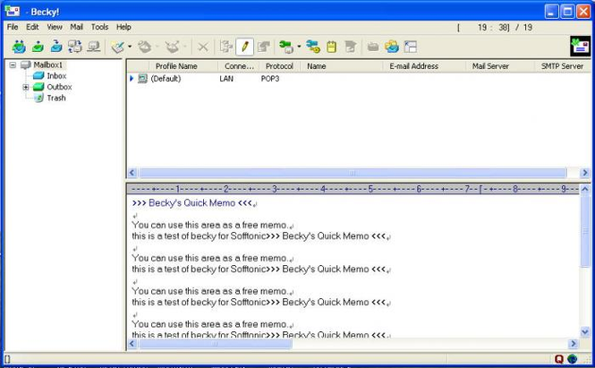
Task: Click the memo horizontal scrollbar thumb
Action: point(216,344)
